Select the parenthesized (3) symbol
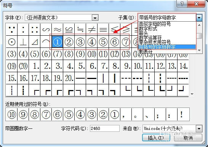This screenshot has width=208, height=147. pos(12,54)
